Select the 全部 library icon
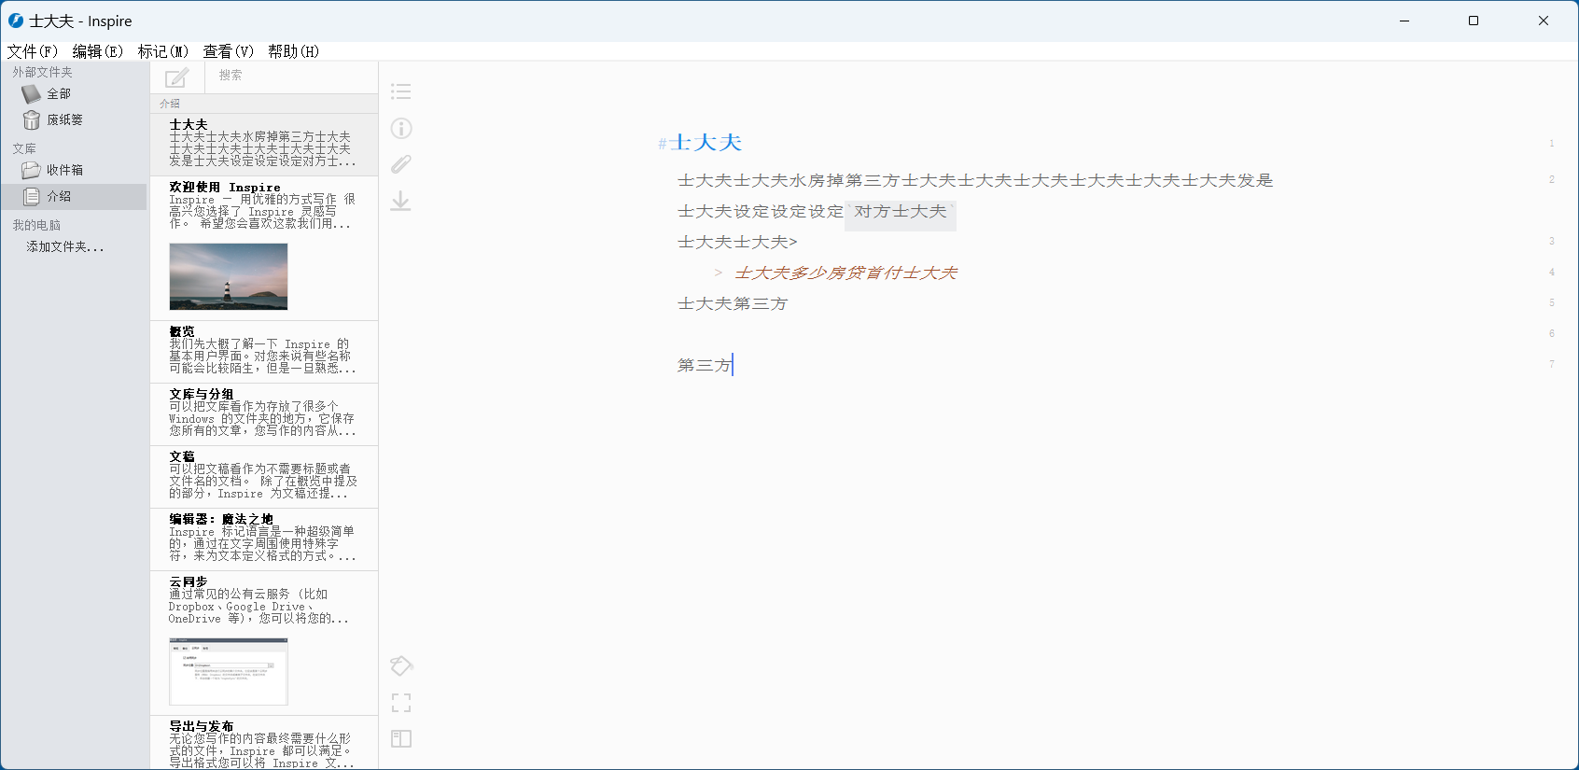Image resolution: width=1579 pixels, height=770 pixels. coord(32,93)
